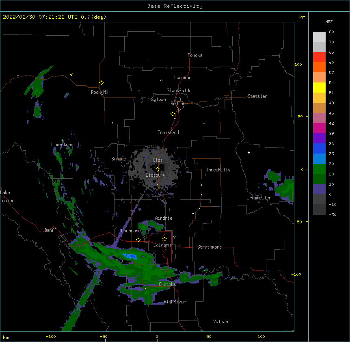Image resolution: width=350 pixels, height=342 pixels.
Task: Click the Calgary label
Action: pos(162,245)
